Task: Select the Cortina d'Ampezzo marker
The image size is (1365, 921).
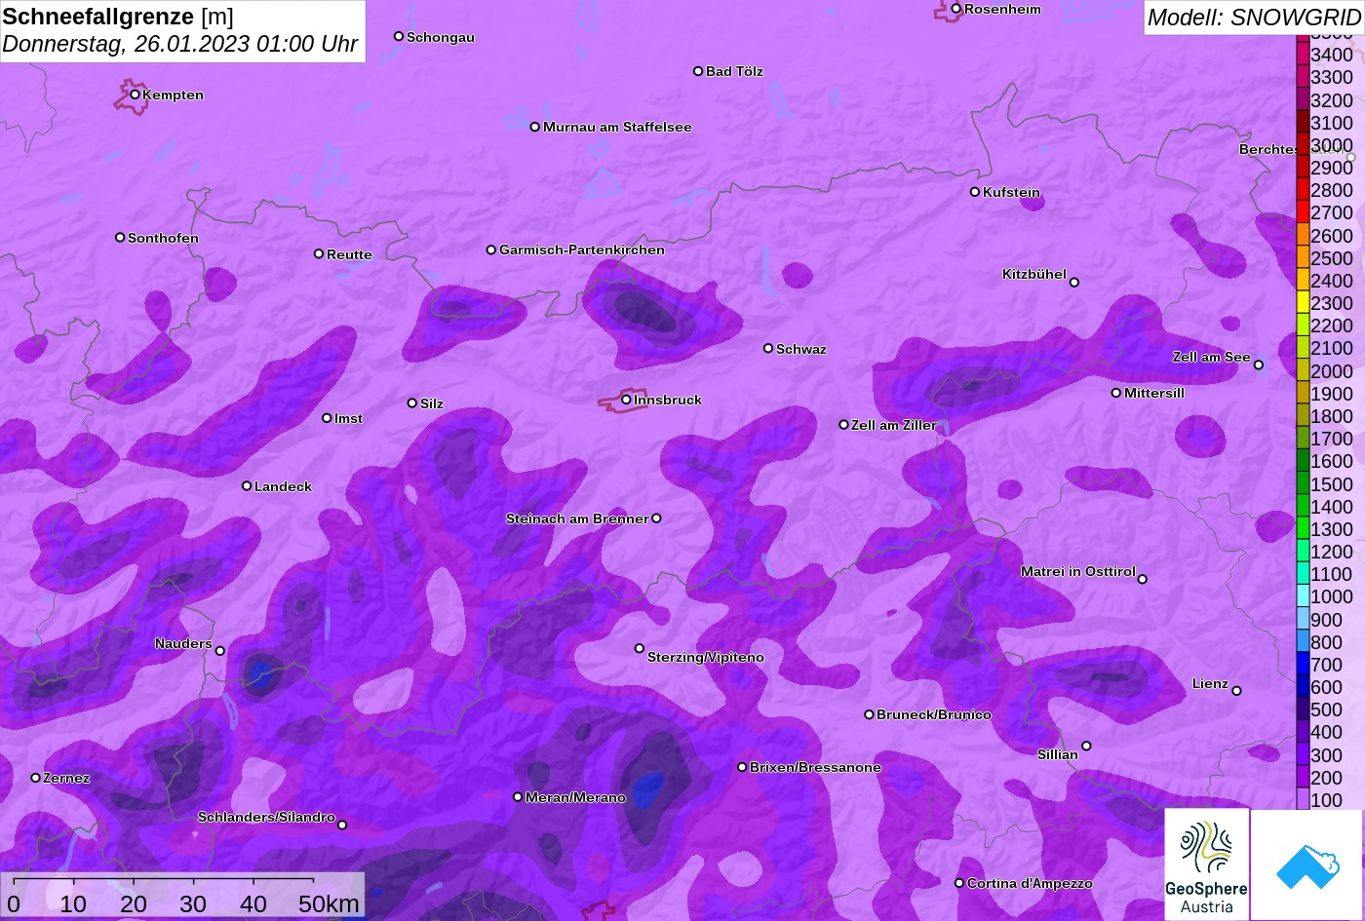Action: click(x=959, y=883)
